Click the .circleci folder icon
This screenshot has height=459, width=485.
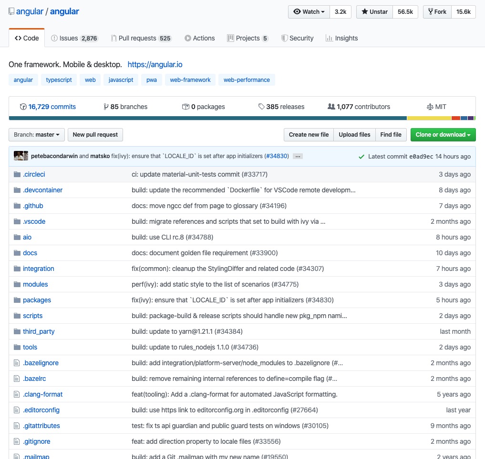(17, 175)
